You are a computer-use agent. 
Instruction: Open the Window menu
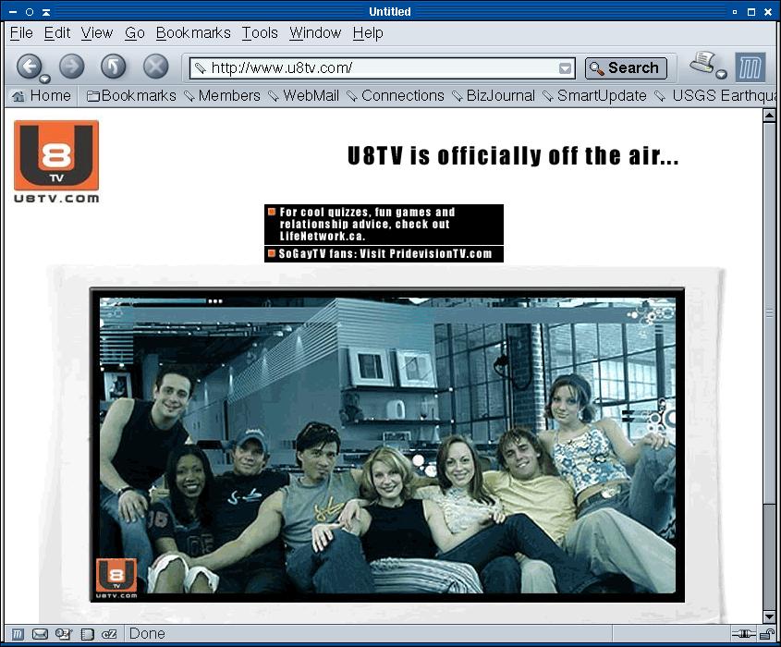point(315,33)
